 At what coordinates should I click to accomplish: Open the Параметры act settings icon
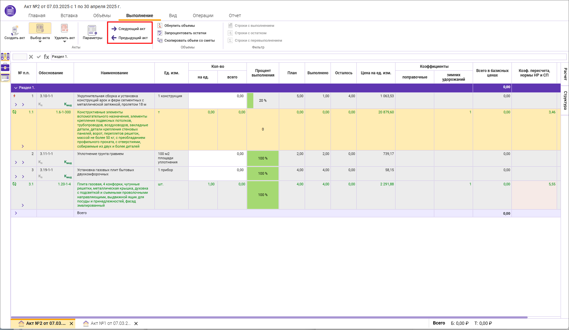[92, 30]
